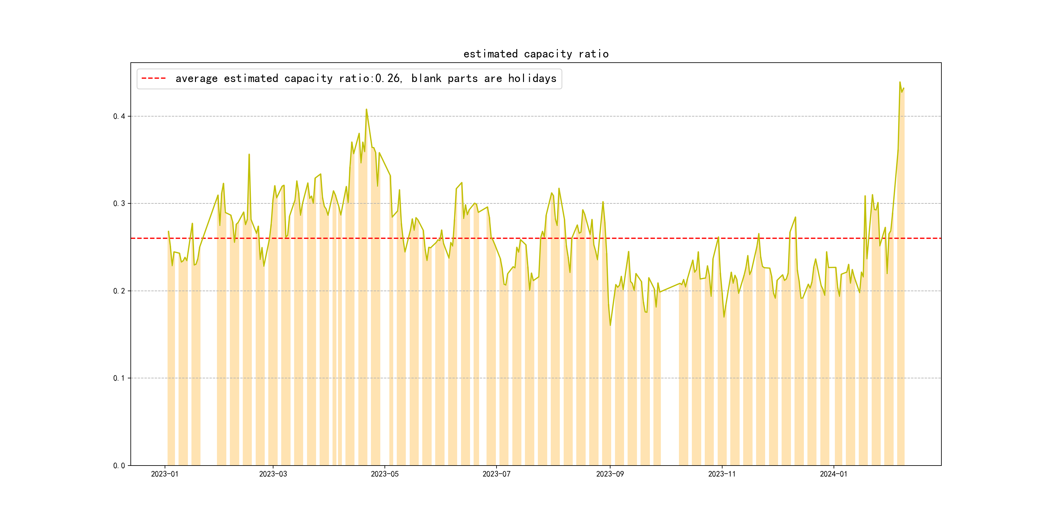Click the 2023-03 x-axis date label

coord(273,474)
